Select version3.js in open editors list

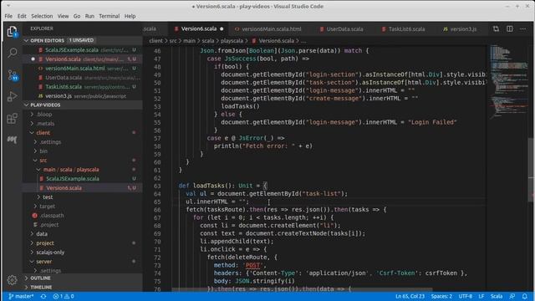pyautogui.click(x=83, y=96)
